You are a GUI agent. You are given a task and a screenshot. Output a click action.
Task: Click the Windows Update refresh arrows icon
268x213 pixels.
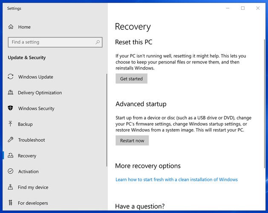11,77
